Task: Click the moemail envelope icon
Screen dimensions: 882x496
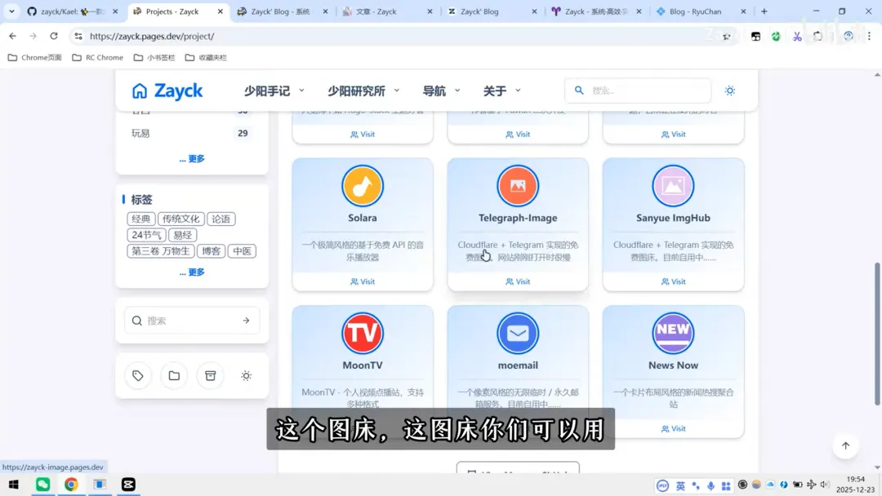Action: (518, 333)
